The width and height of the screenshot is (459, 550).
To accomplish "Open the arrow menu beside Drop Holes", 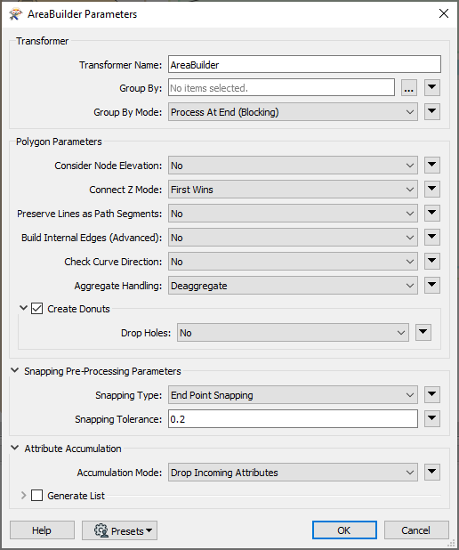I will (423, 333).
